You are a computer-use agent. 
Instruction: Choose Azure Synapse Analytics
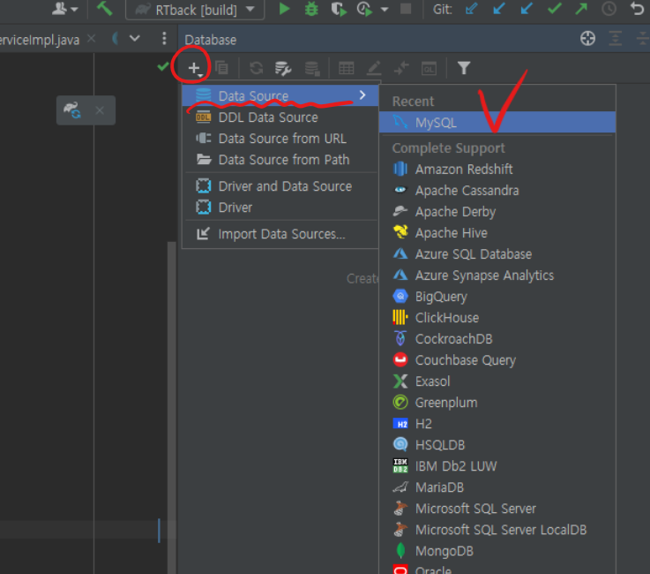pyautogui.click(x=497, y=276)
